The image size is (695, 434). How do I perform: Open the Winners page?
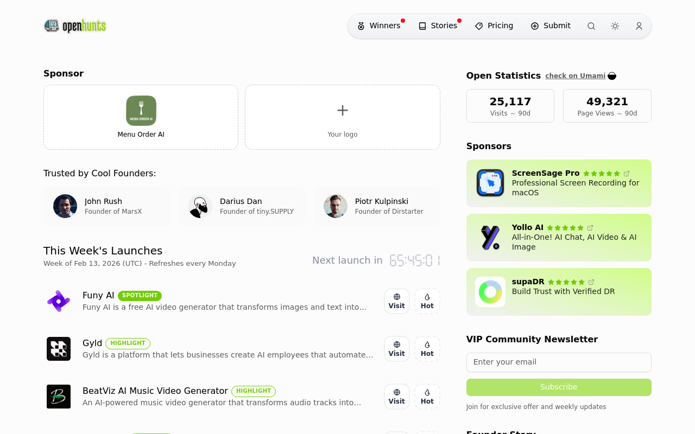379,26
